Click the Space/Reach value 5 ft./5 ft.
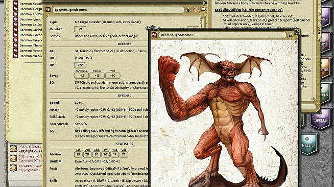The height and width of the screenshot is (187, 334). click(81, 124)
